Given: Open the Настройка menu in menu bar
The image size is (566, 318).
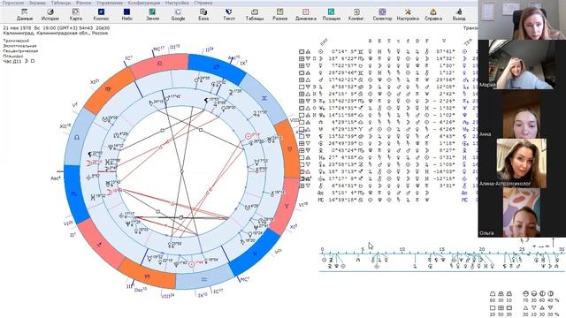Looking at the screenshot, I should (177, 3).
